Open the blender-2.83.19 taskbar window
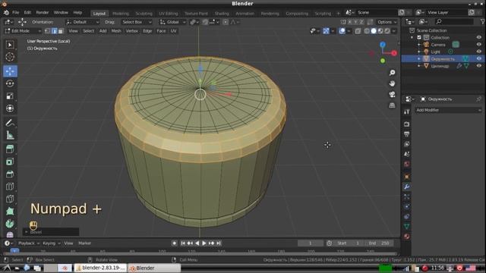The height and width of the screenshot is (273, 486). [100, 268]
